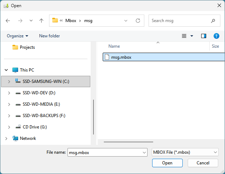The width and height of the screenshot is (225, 174).
Task: Click the Forward navigation arrow
Action: pos(20,21)
